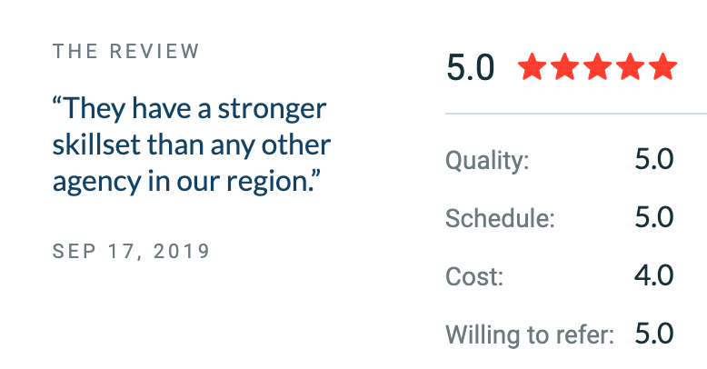
Task: Click the first red star
Action: pyautogui.click(x=533, y=66)
